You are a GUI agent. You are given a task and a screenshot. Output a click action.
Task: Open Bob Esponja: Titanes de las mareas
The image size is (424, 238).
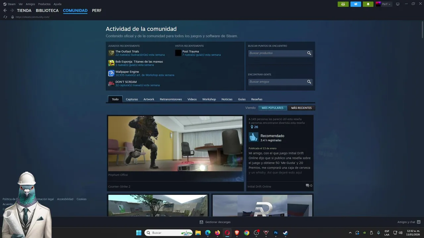coord(139,61)
